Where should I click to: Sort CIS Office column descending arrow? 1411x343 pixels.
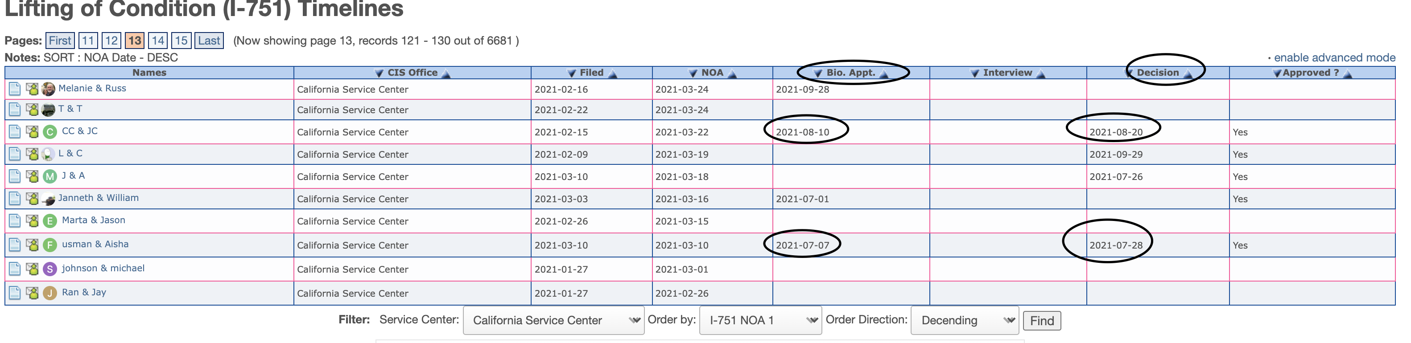click(379, 73)
